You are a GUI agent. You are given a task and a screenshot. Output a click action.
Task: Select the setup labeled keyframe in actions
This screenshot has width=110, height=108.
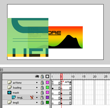pos(66,82)
